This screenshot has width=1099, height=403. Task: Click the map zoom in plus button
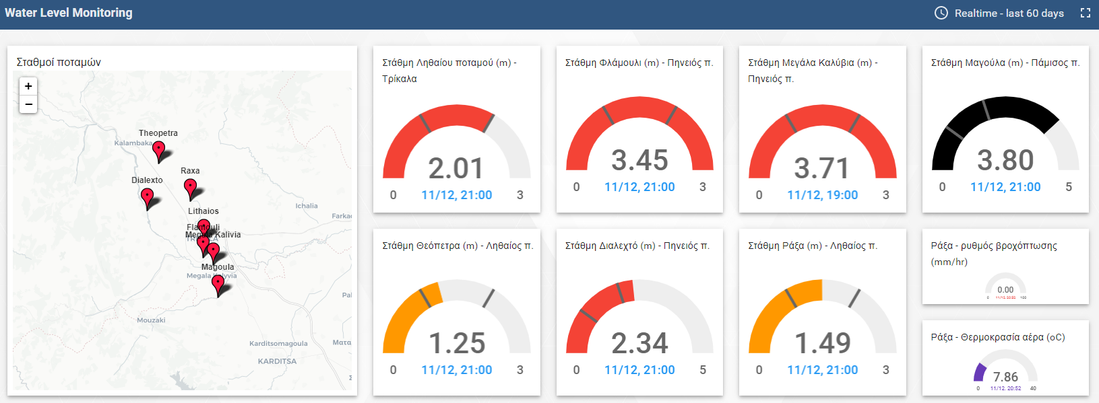pyautogui.click(x=28, y=86)
